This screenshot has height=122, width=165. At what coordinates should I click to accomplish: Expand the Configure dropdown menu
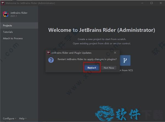(9, 118)
